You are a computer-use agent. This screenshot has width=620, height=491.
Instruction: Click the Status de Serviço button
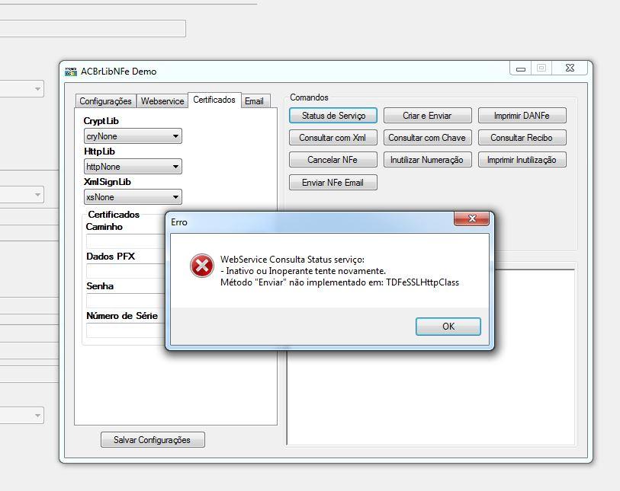[x=333, y=116]
